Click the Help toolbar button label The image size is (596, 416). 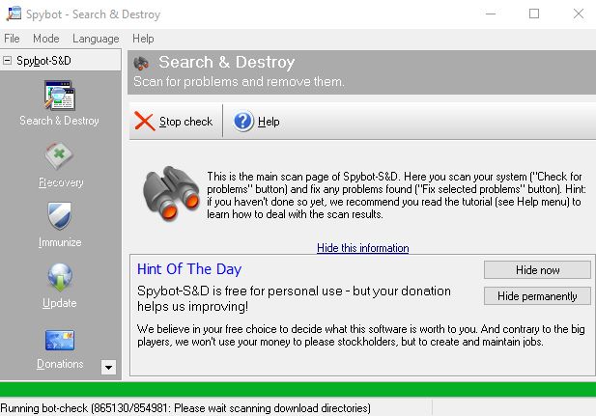click(x=269, y=122)
